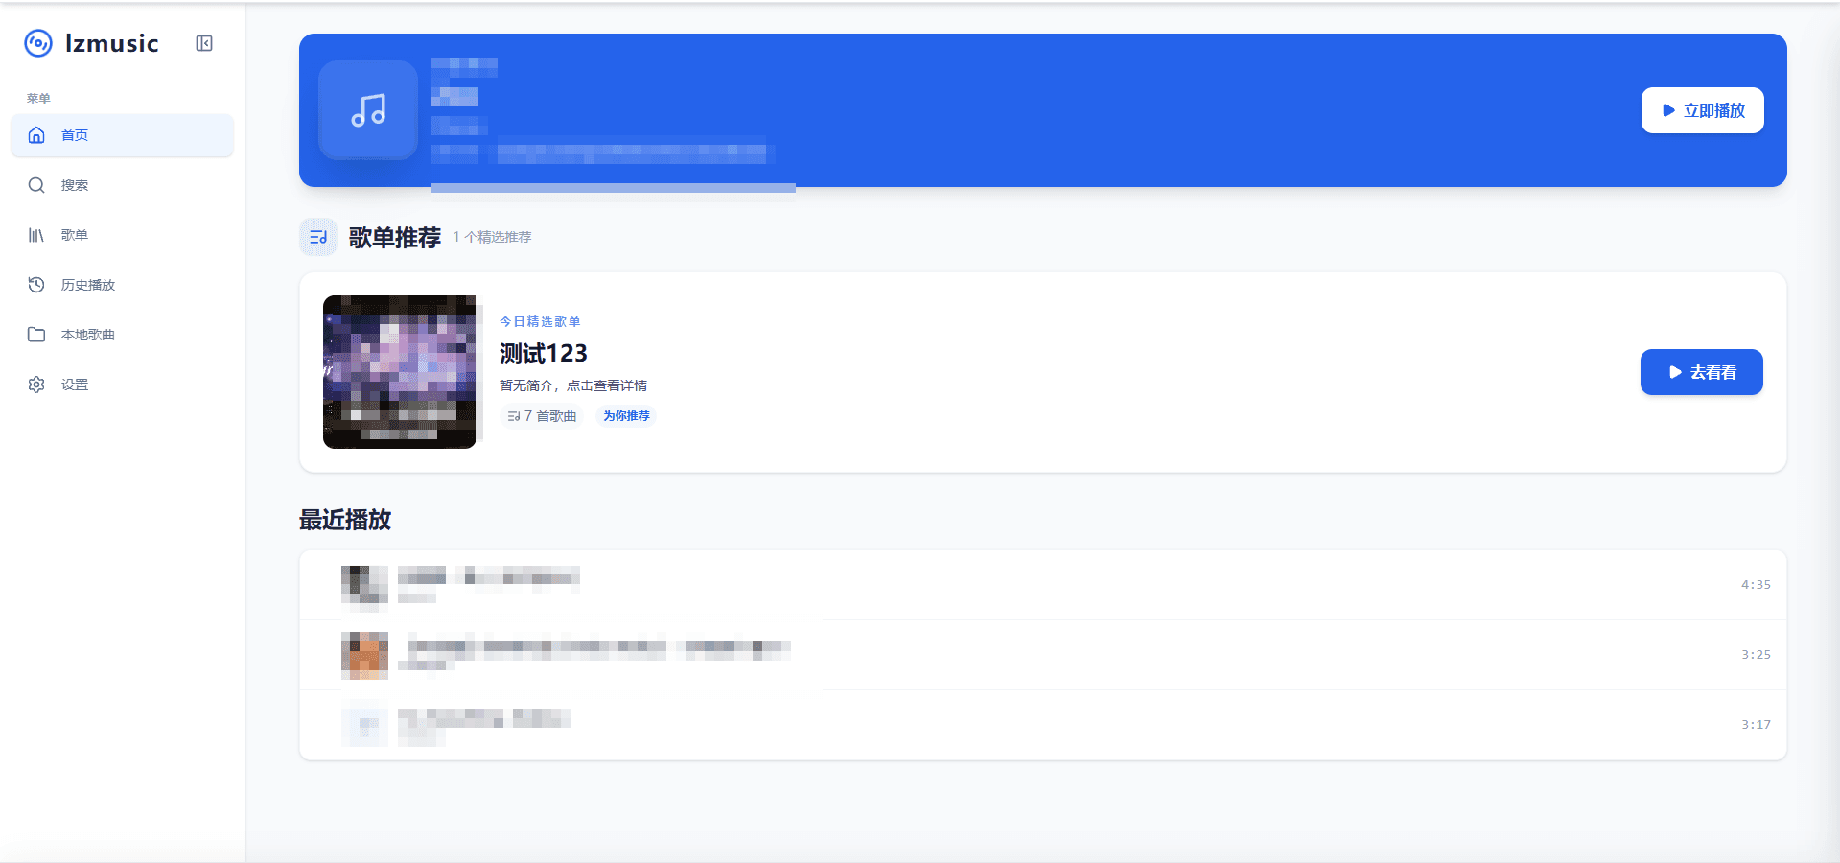Image resolution: width=1840 pixels, height=863 pixels.
Task: Click the first song's album art in 最近播放
Action: (363, 585)
